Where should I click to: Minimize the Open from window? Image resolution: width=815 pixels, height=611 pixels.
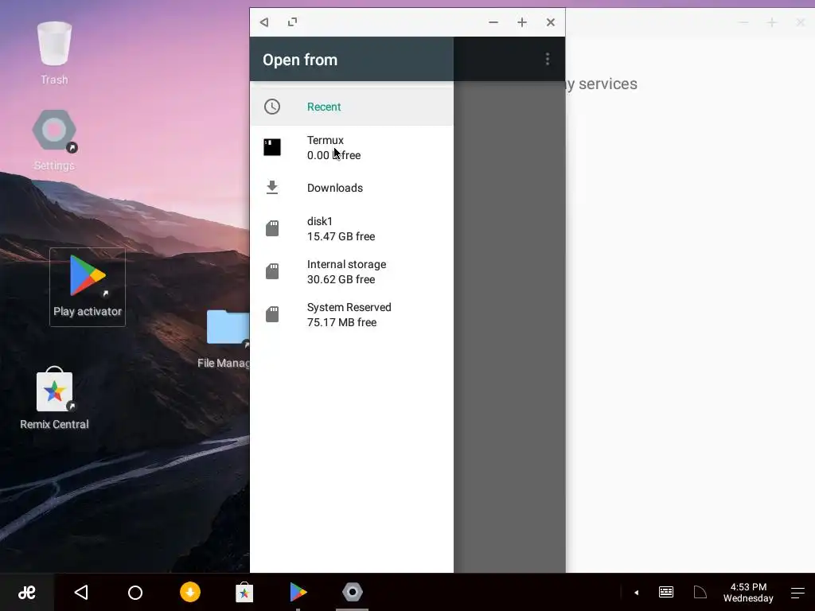click(493, 22)
